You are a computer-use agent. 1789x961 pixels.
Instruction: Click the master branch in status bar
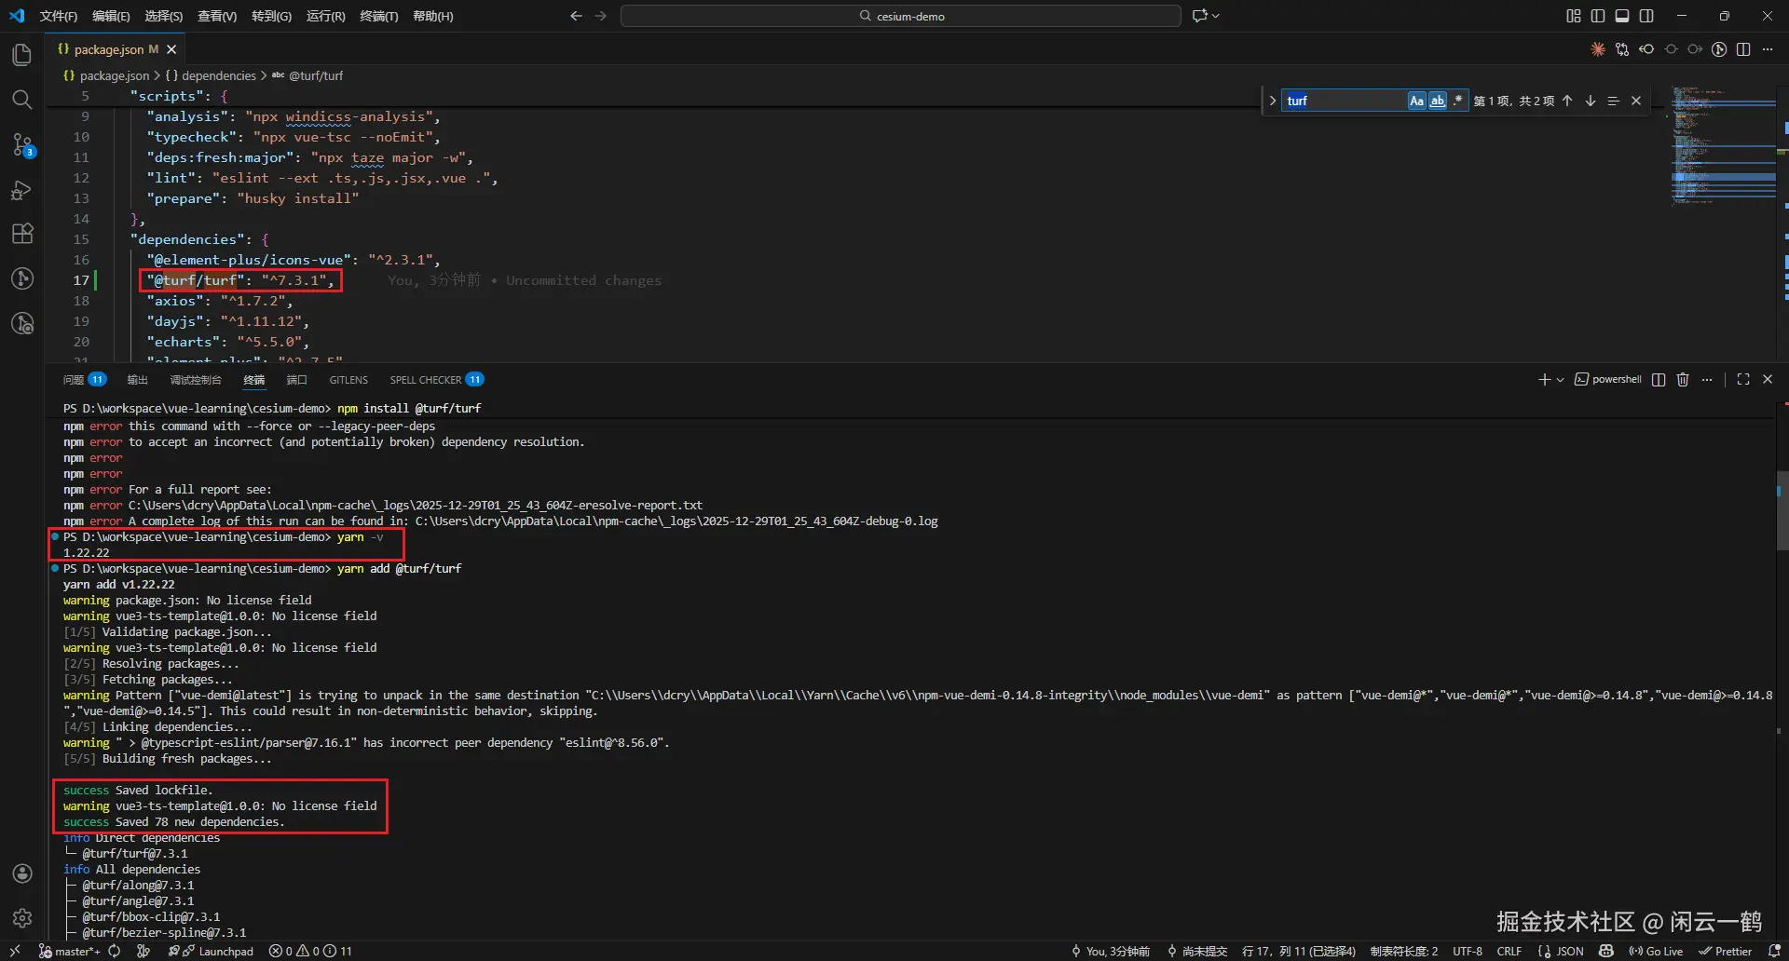[71, 951]
